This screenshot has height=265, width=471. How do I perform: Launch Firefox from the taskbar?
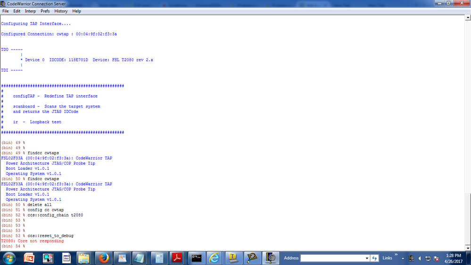pos(103,258)
